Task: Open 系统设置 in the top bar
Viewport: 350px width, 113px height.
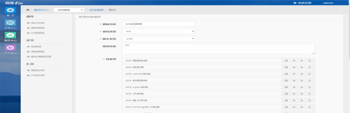Action: click(x=302, y=3)
